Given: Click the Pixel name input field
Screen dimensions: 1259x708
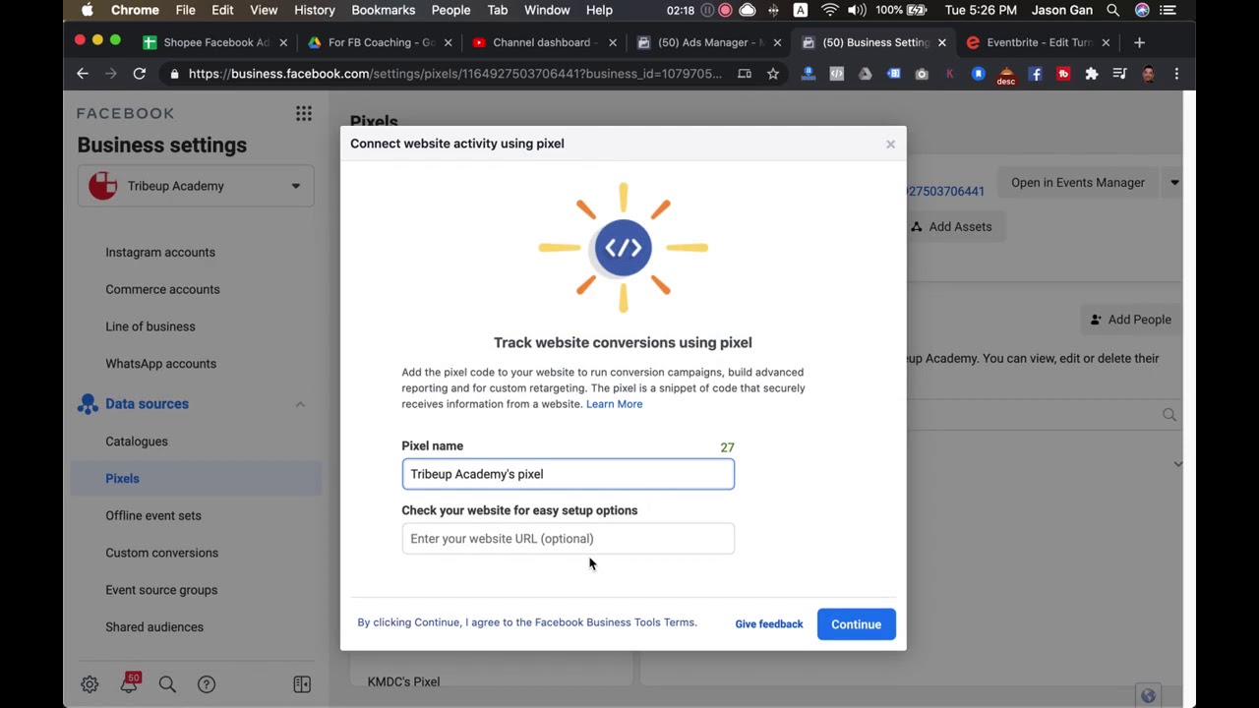Looking at the screenshot, I should pyautogui.click(x=568, y=474).
